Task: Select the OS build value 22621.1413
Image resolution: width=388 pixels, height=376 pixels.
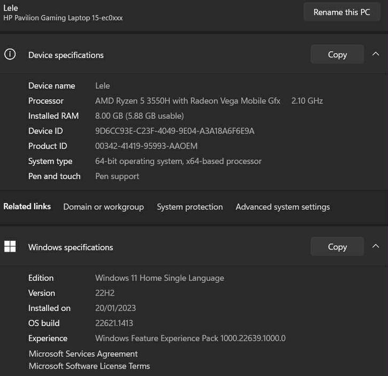Action: pyautogui.click(x=114, y=323)
